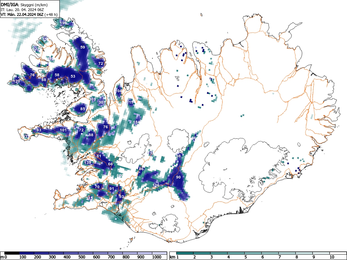Click the light teal 8–9 km legend swatch
Viewport: 347px width, 260px height.
(304, 253)
